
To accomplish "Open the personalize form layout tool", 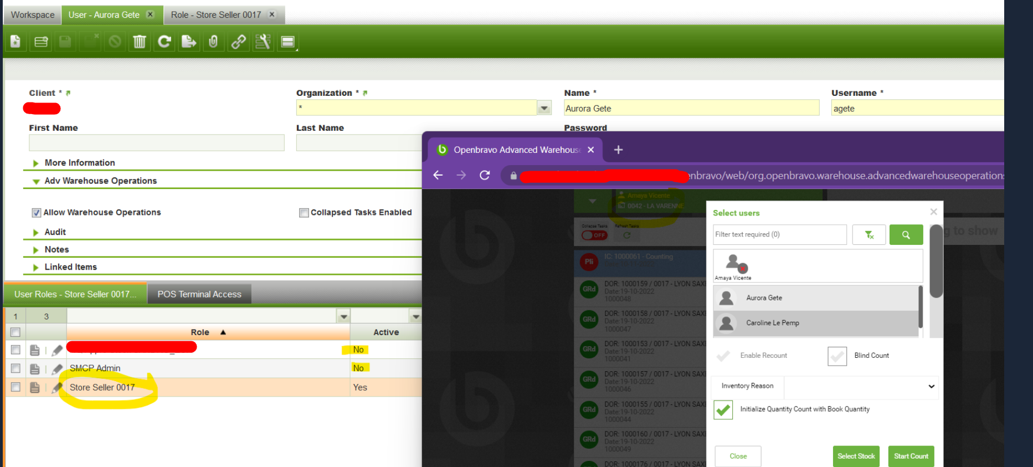I will (x=263, y=42).
